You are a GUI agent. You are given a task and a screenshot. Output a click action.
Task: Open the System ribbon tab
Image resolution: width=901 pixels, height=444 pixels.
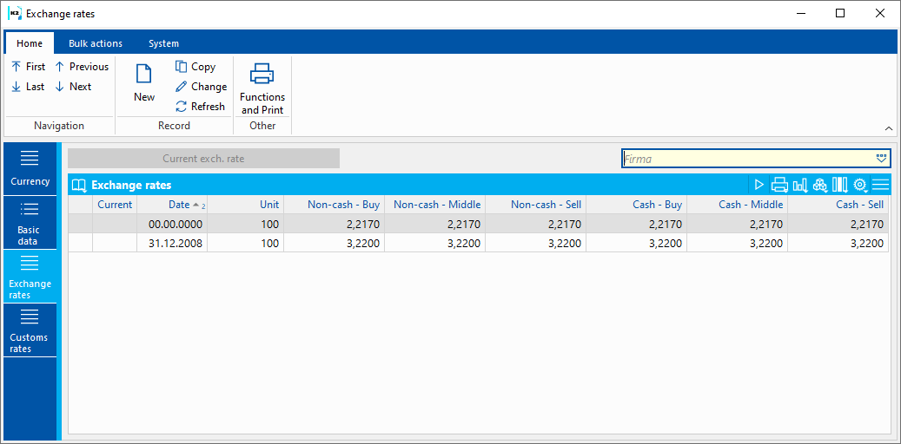[163, 43]
